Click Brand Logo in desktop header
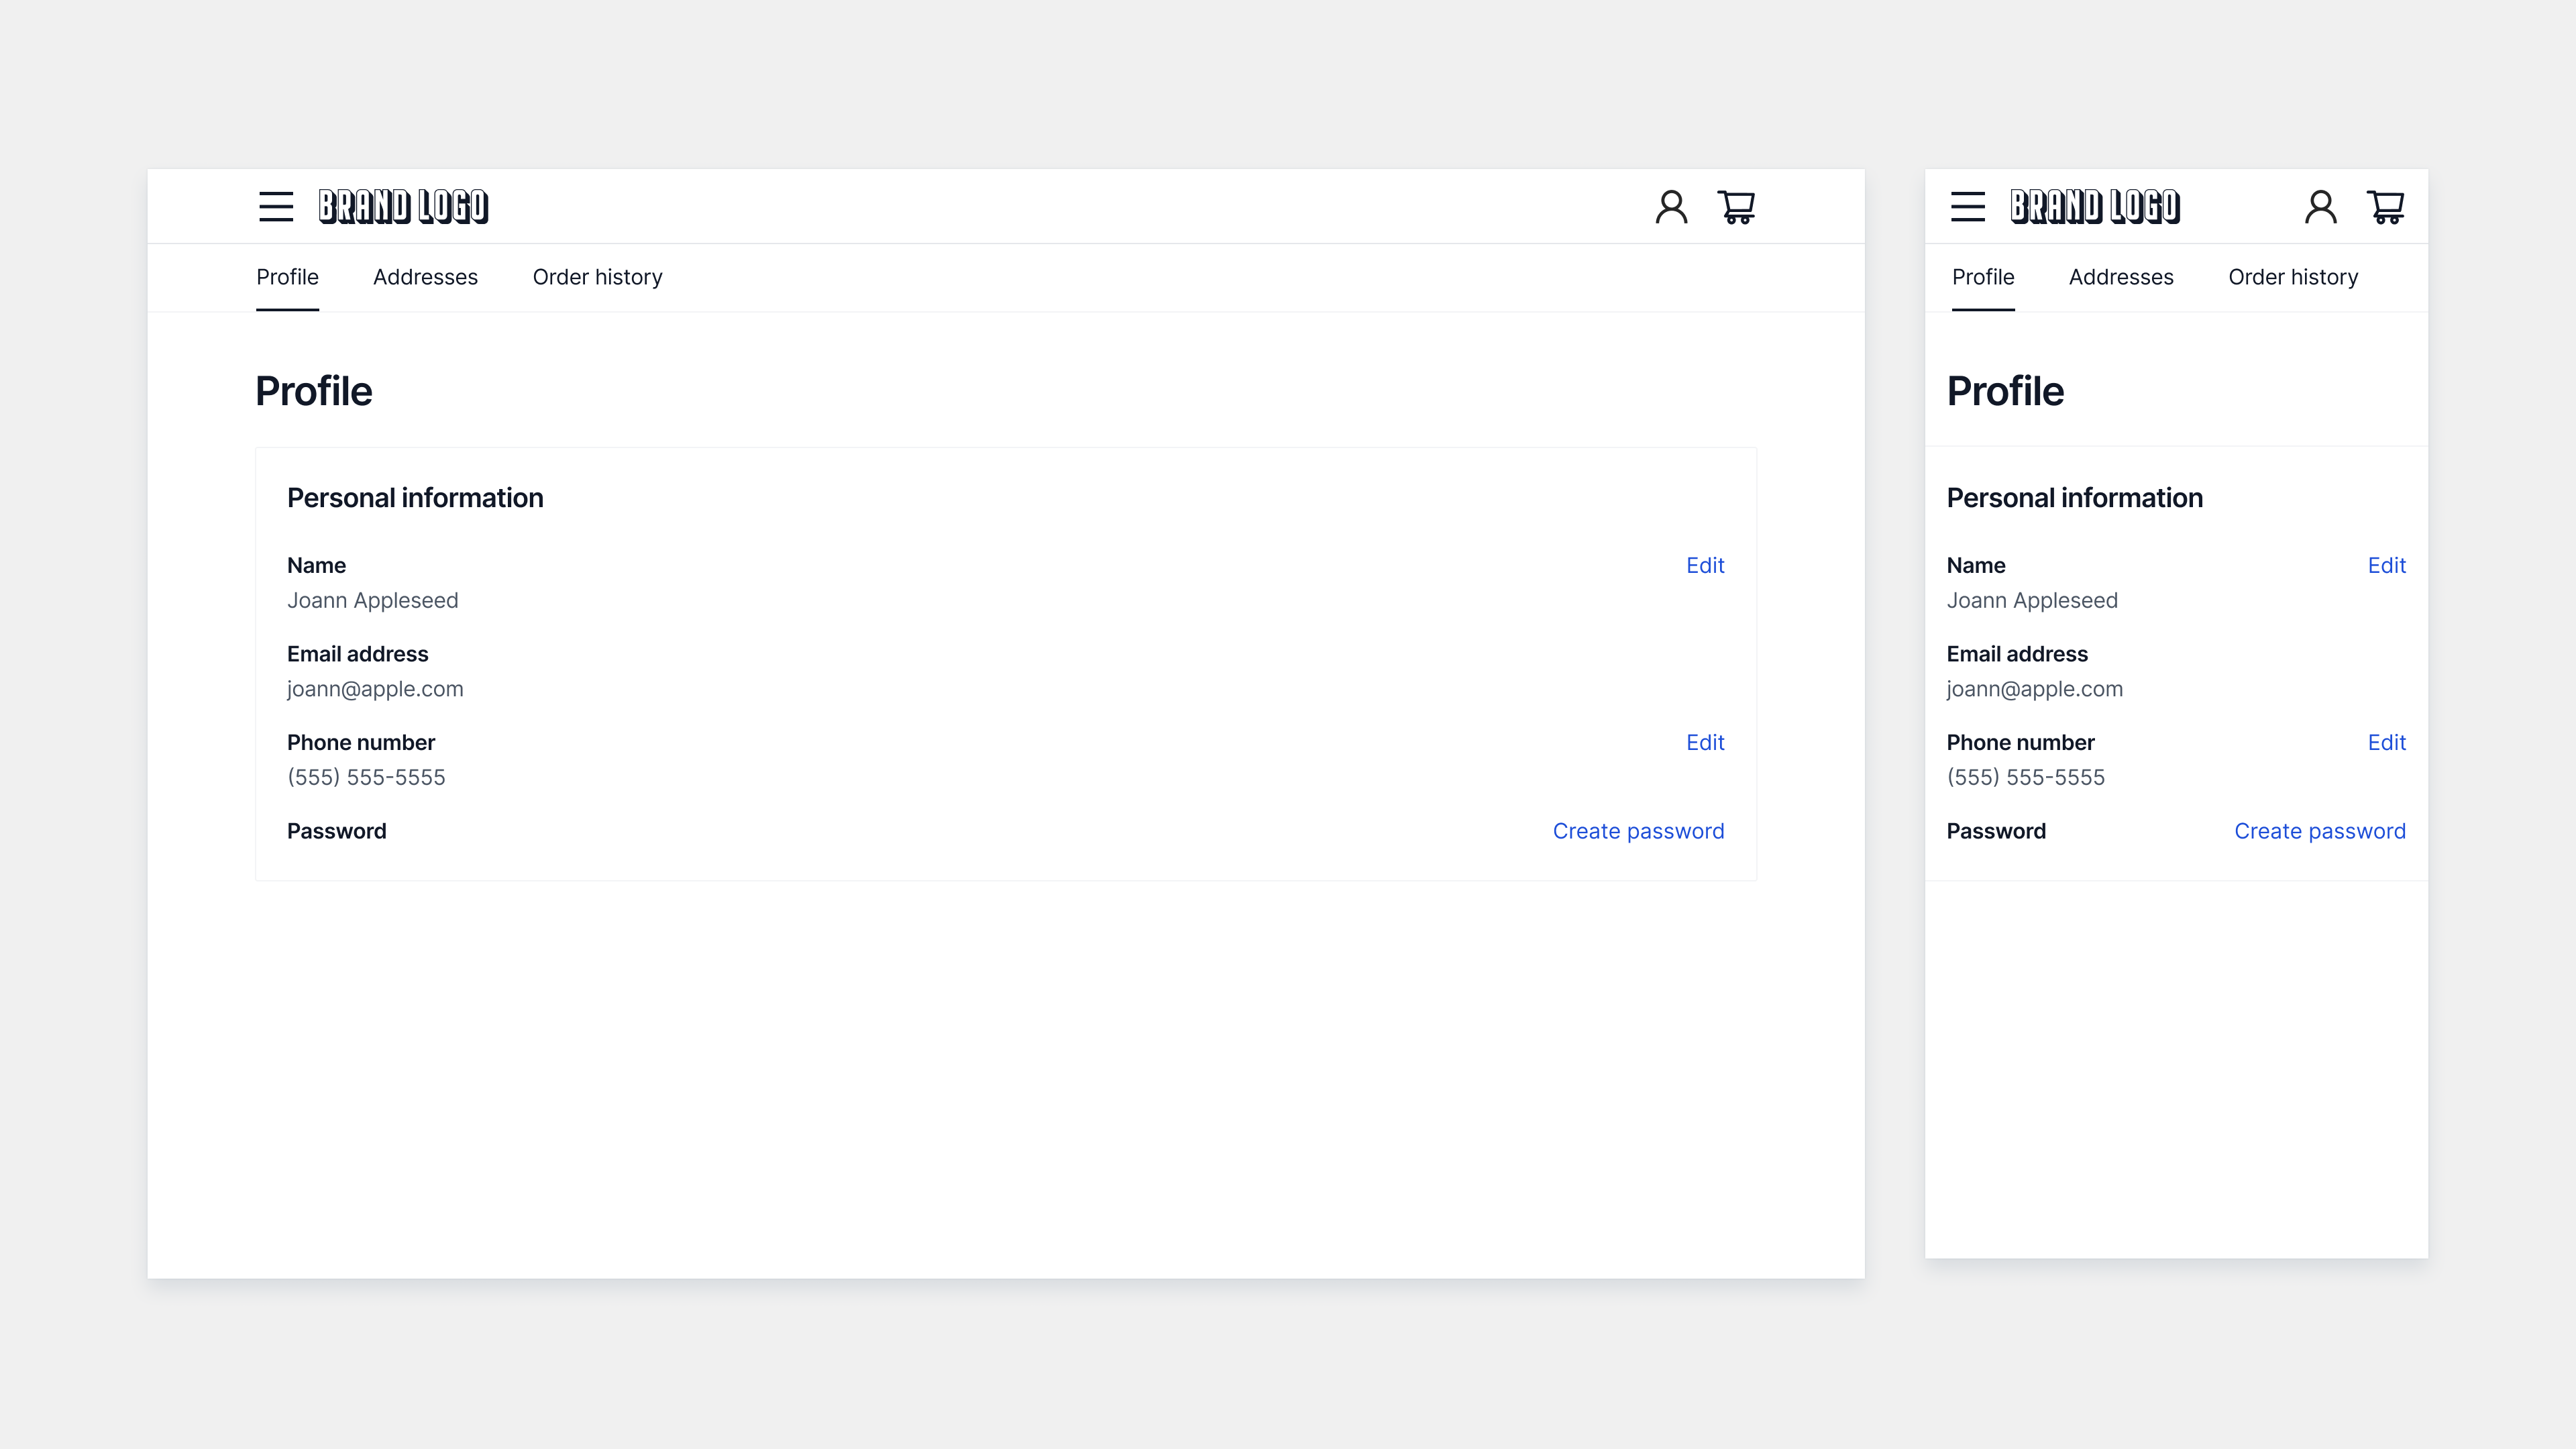 pos(403,207)
